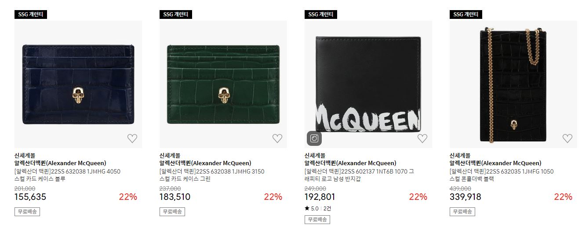Click 무료배송 tag under the graffiti wallet
The height and width of the screenshot is (228, 582).
click(x=317, y=219)
